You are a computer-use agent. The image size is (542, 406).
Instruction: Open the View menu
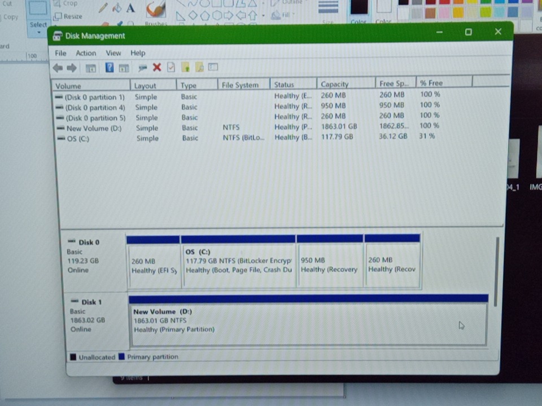click(x=113, y=53)
